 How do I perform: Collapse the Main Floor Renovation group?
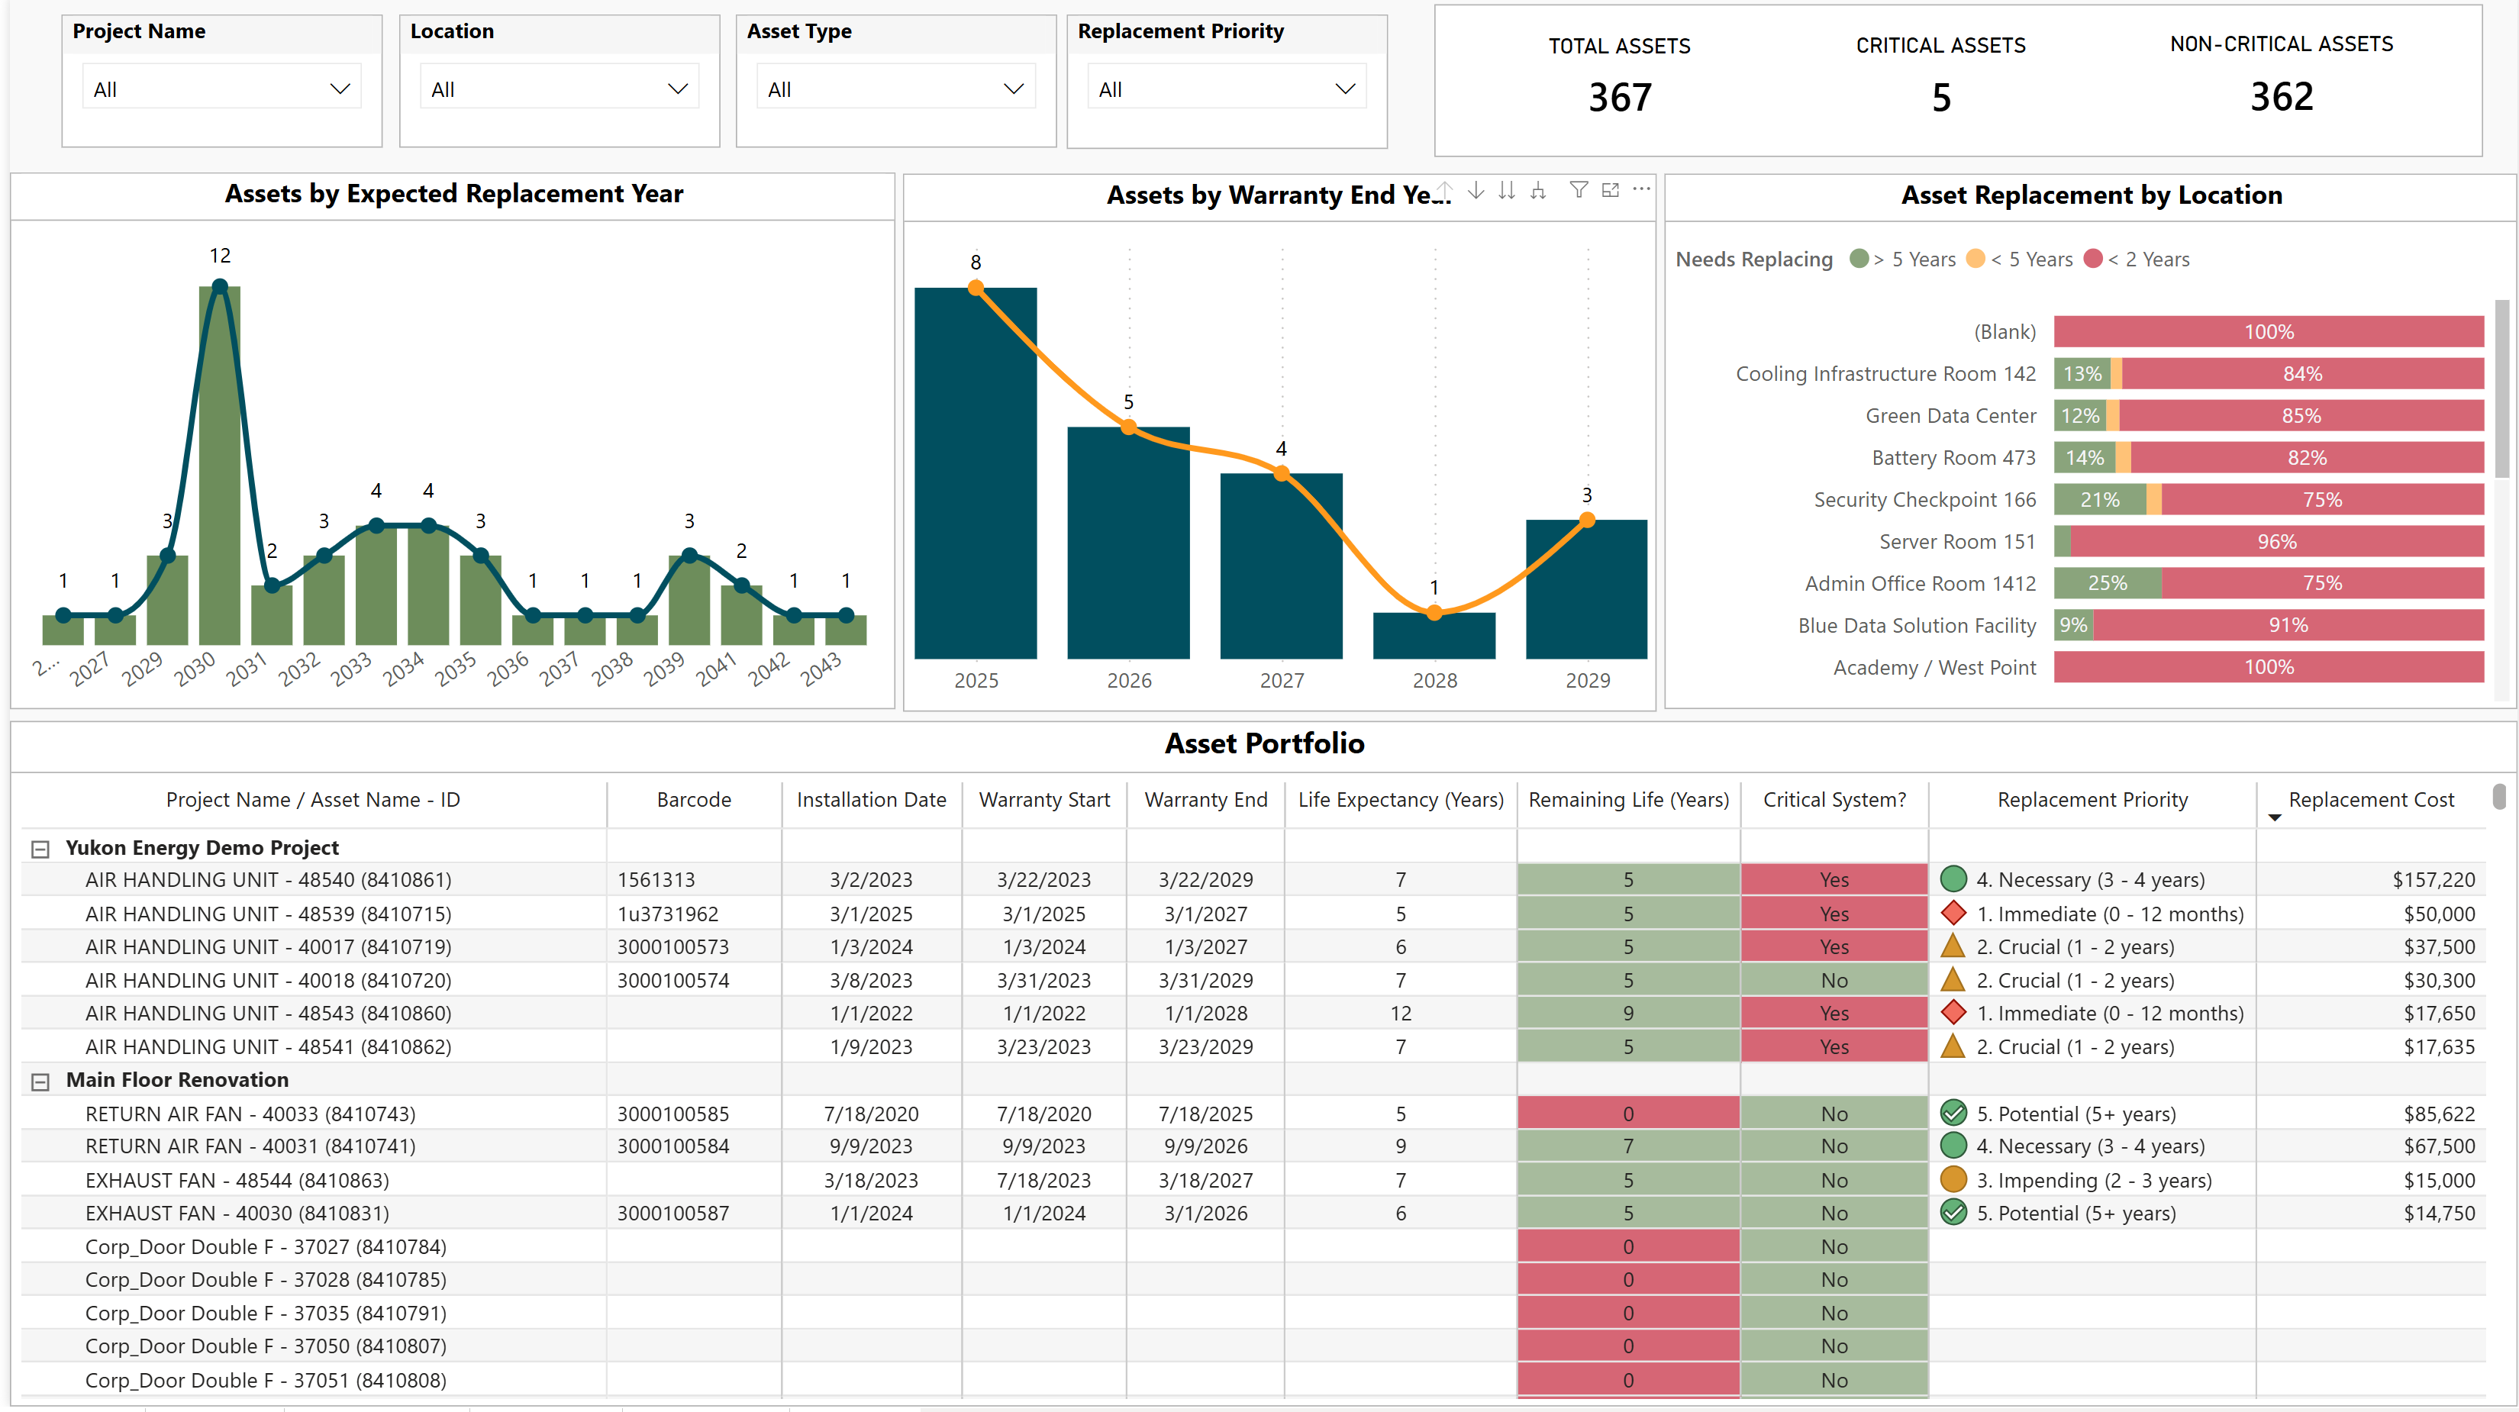40,1082
